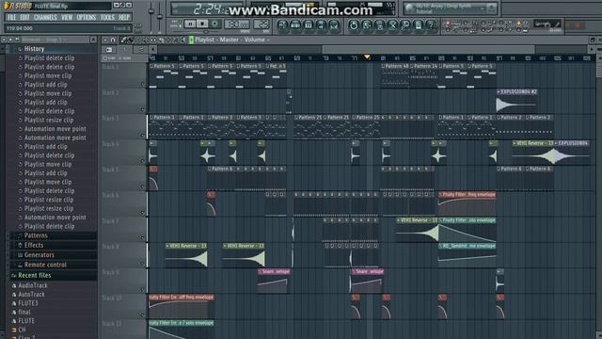Open the step sequencer shortcut icon

pyautogui.click(x=295, y=25)
